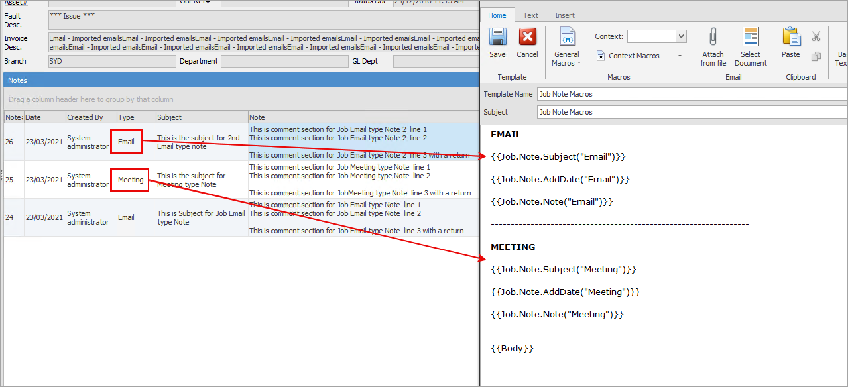Switch to the Home ribbon tab

(x=497, y=15)
